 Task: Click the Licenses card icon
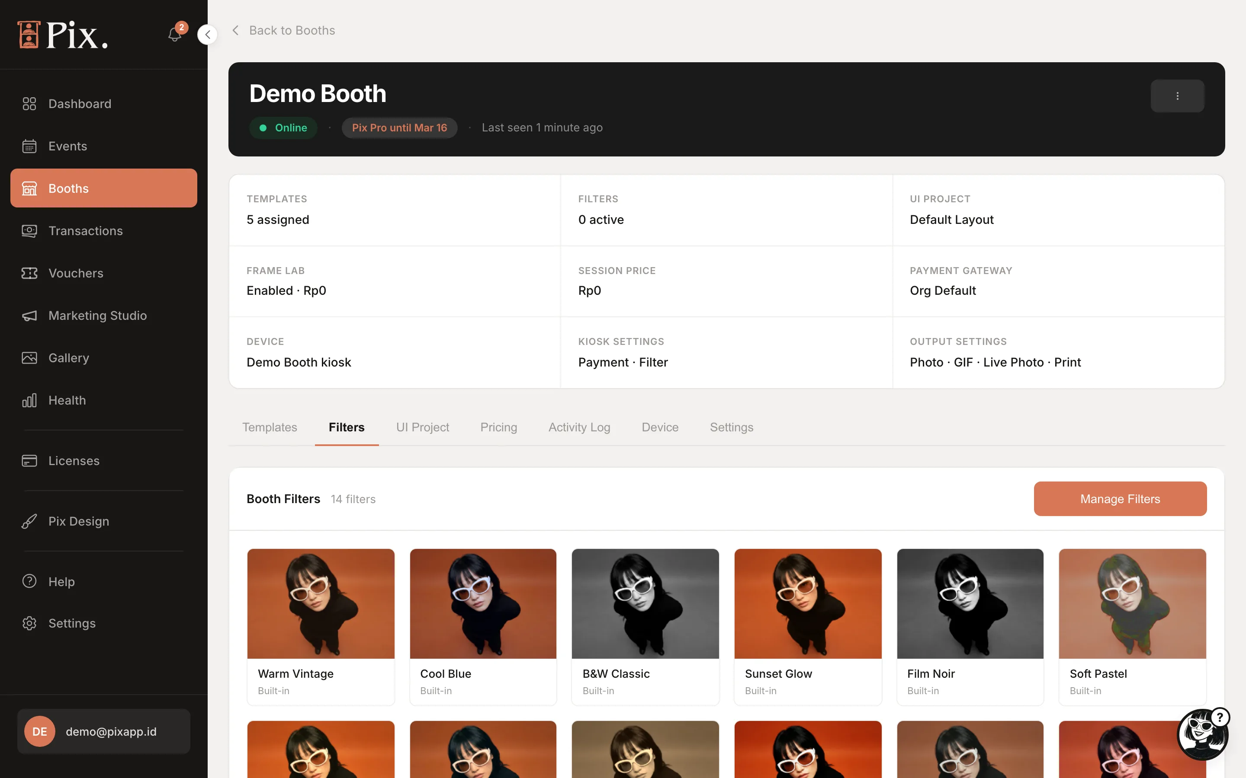(29, 460)
